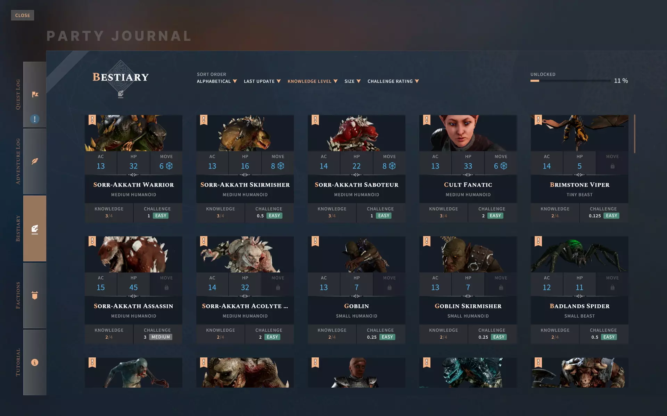Click the locked Move icon on Badlands Spider
This screenshot has width=667, height=416.
pos(612,288)
